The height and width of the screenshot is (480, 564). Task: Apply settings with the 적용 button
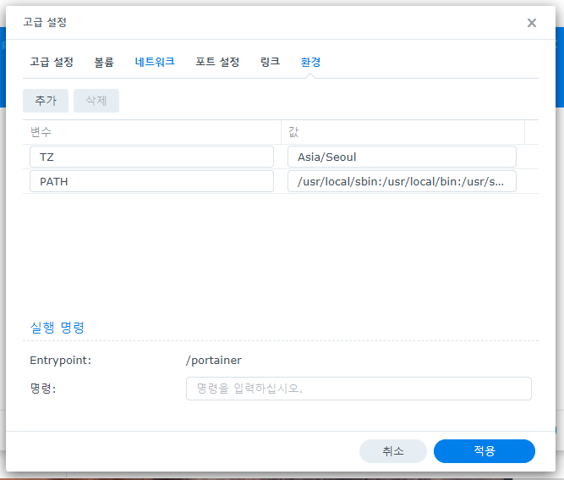pyautogui.click(x=485, y=451)
